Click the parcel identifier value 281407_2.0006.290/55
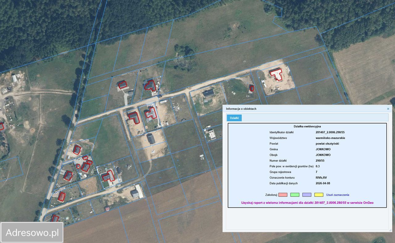The height and width of the screenshot is (243, 395). pyautogui.click(x=330, y=132)
